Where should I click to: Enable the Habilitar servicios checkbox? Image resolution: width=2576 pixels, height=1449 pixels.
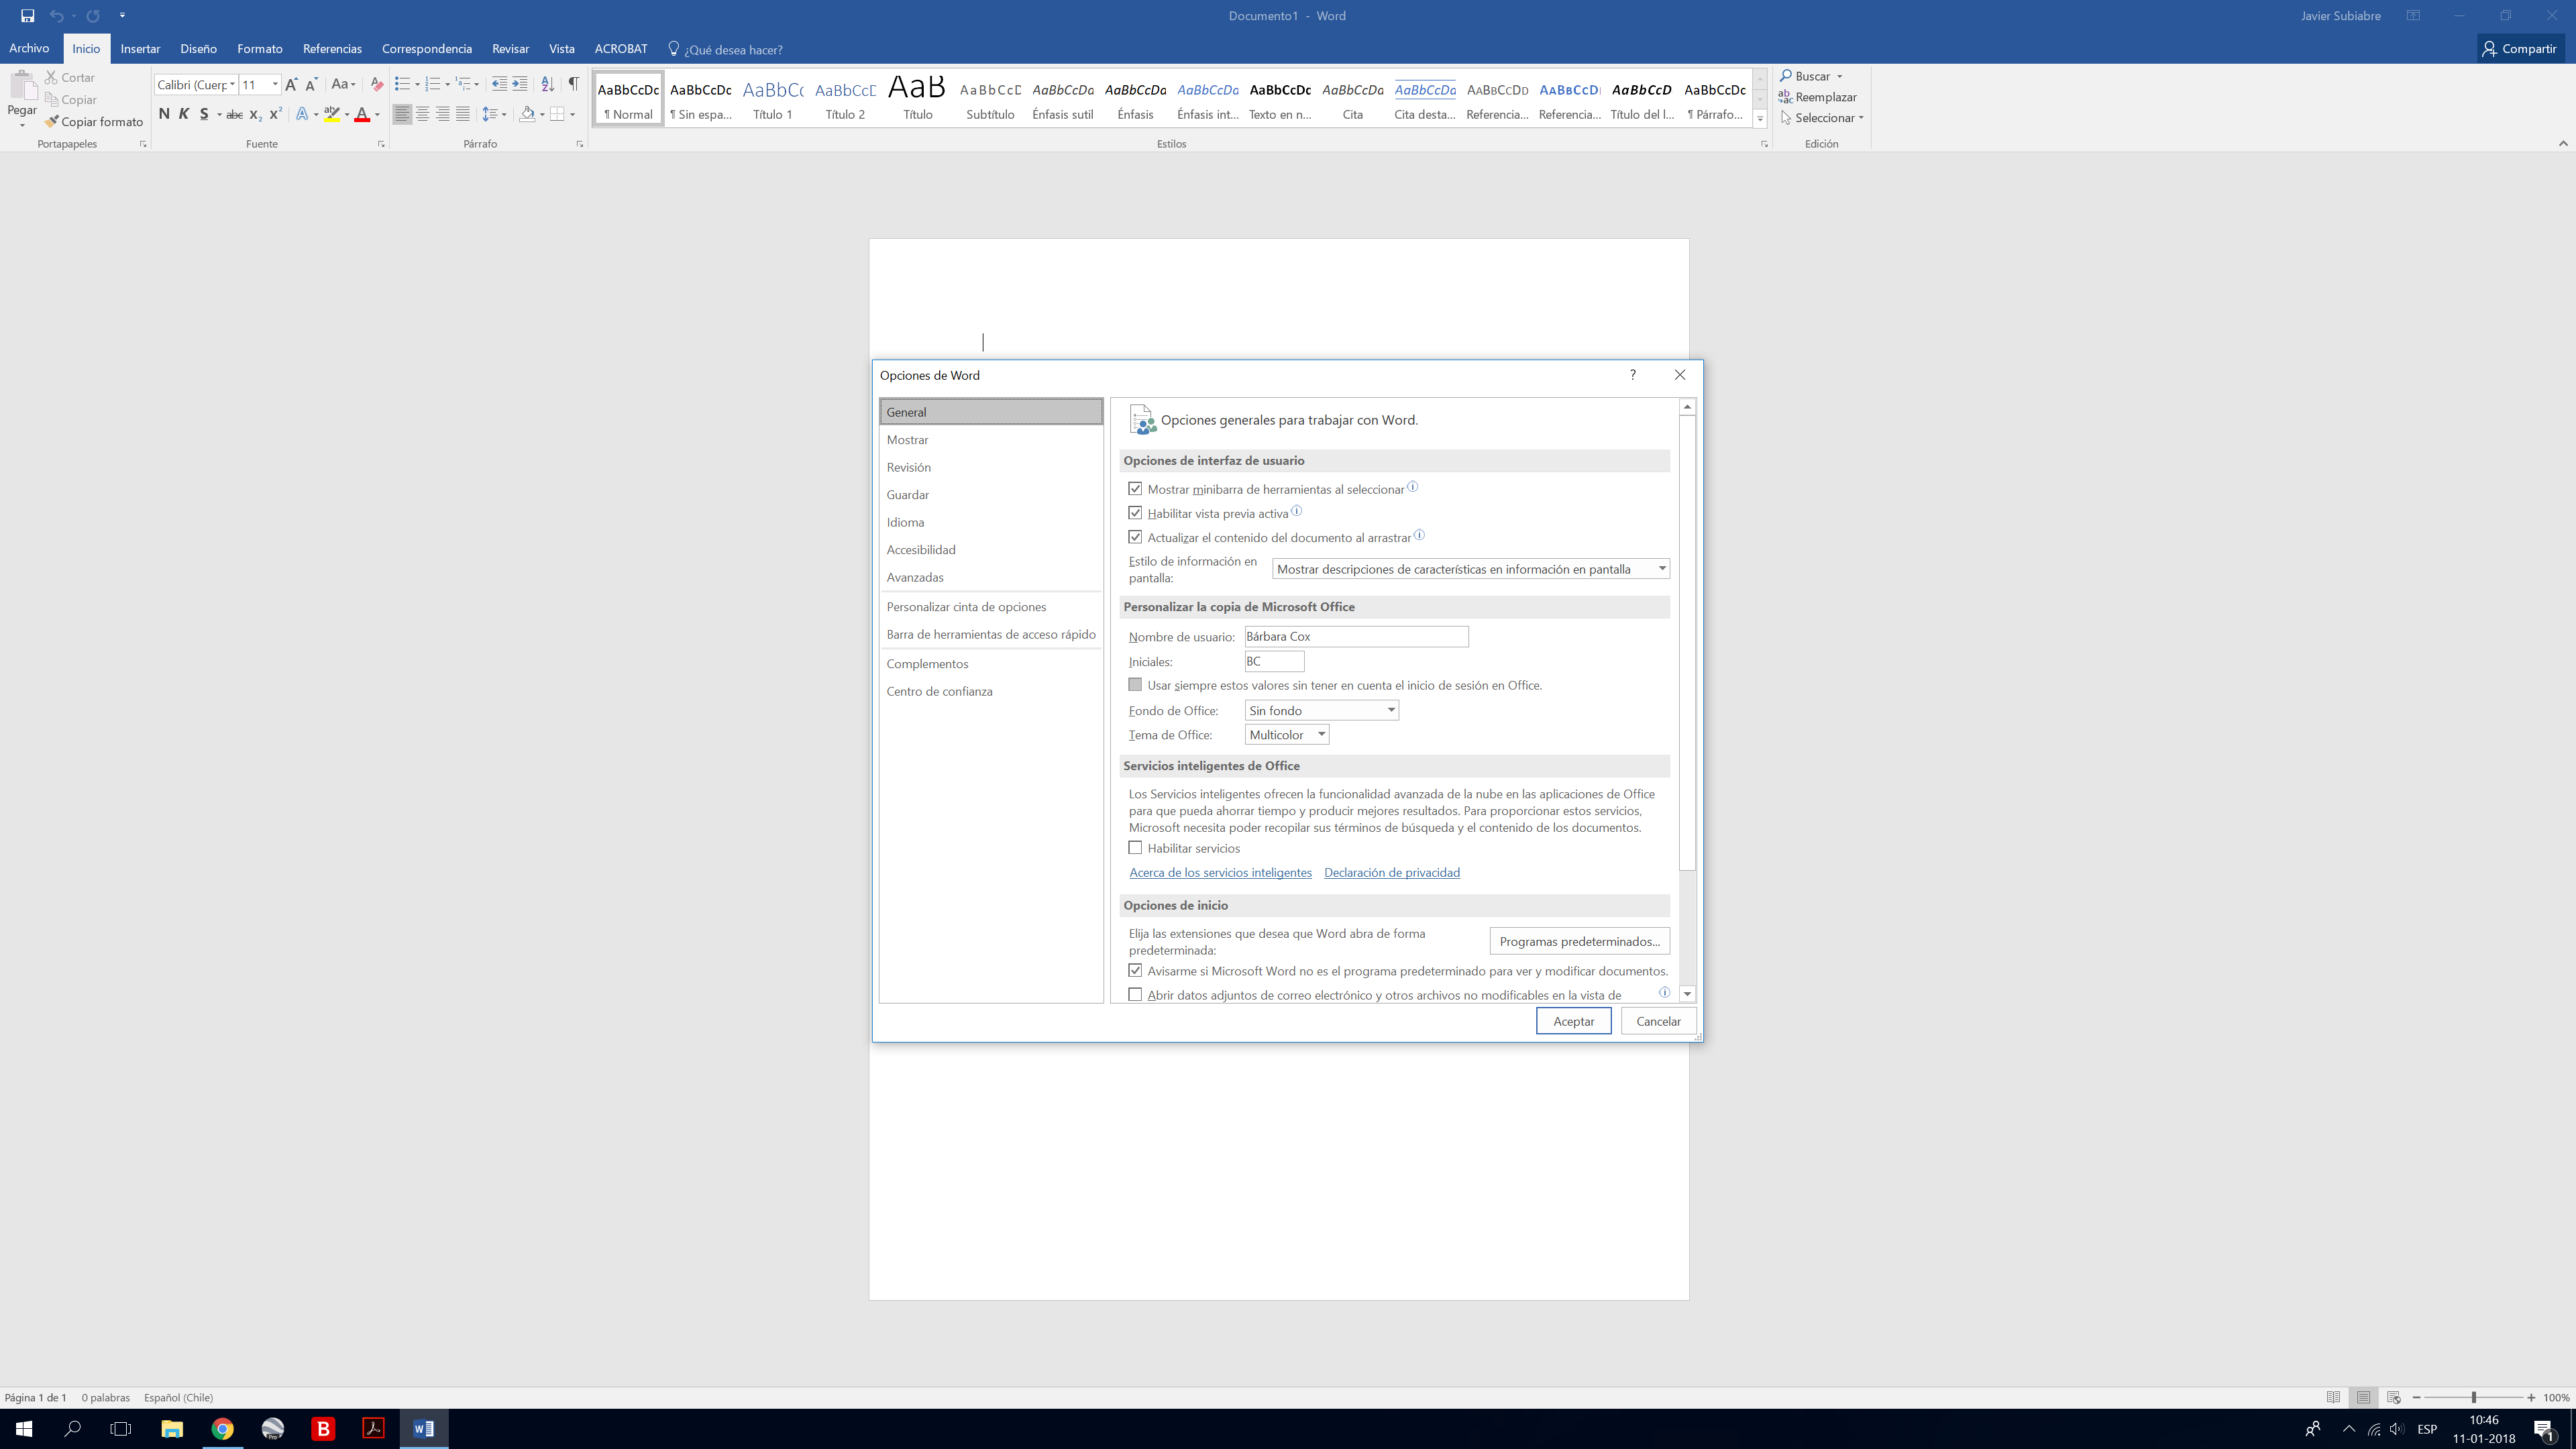[1135, 848]
